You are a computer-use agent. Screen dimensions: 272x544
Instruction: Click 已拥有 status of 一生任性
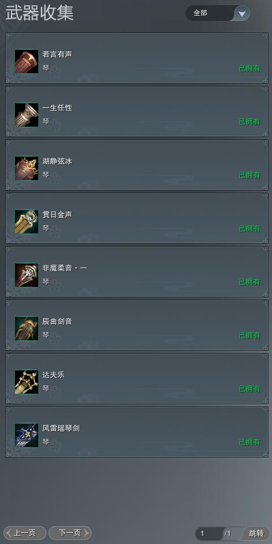coord(249,122)
